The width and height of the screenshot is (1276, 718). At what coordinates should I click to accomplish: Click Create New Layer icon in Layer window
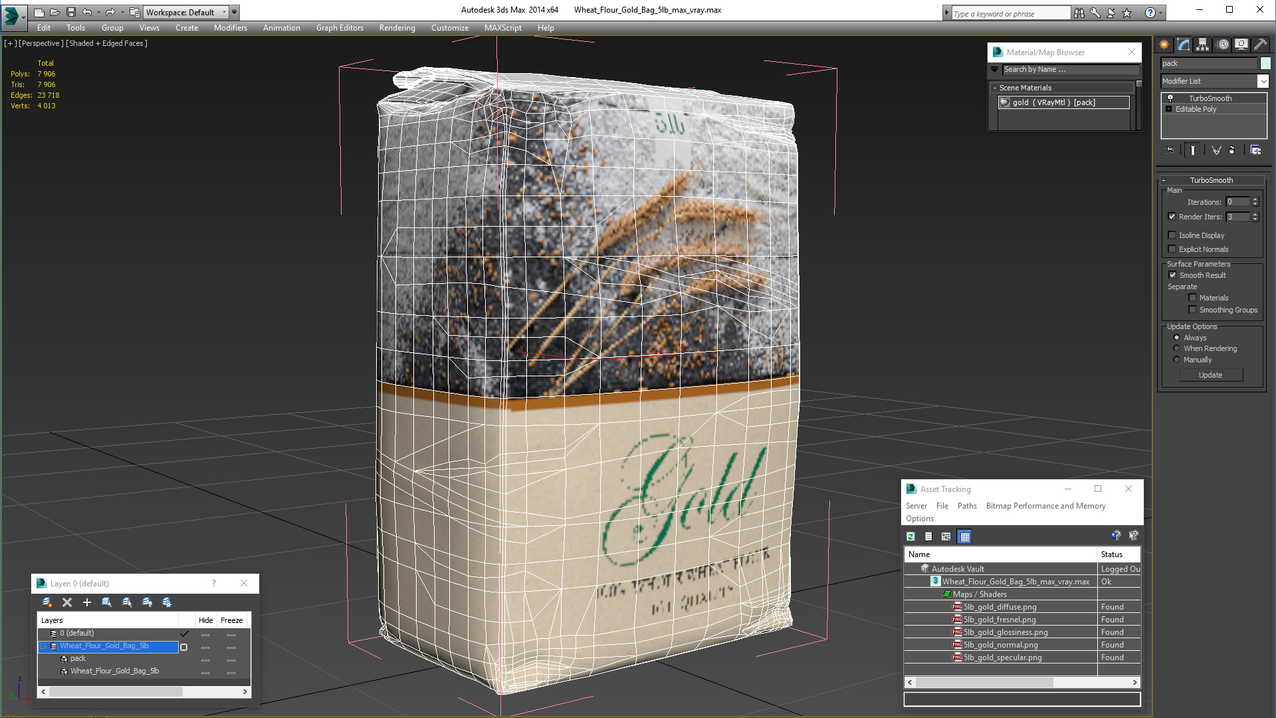click(x=47, y=602)
